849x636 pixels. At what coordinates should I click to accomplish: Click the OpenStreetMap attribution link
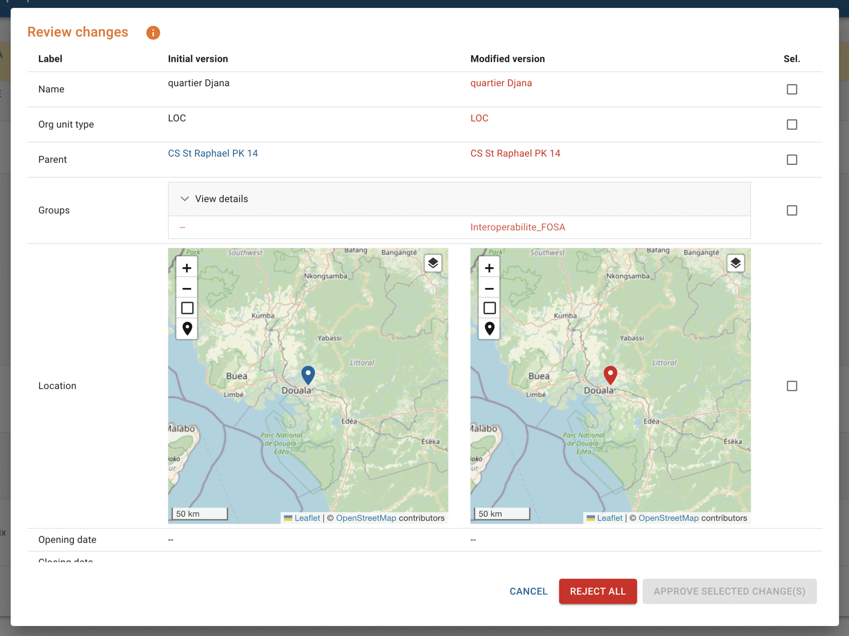[x=366, y=518]
